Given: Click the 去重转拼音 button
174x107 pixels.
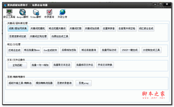Looking at the screenshot, I should (x=109, y=28).
